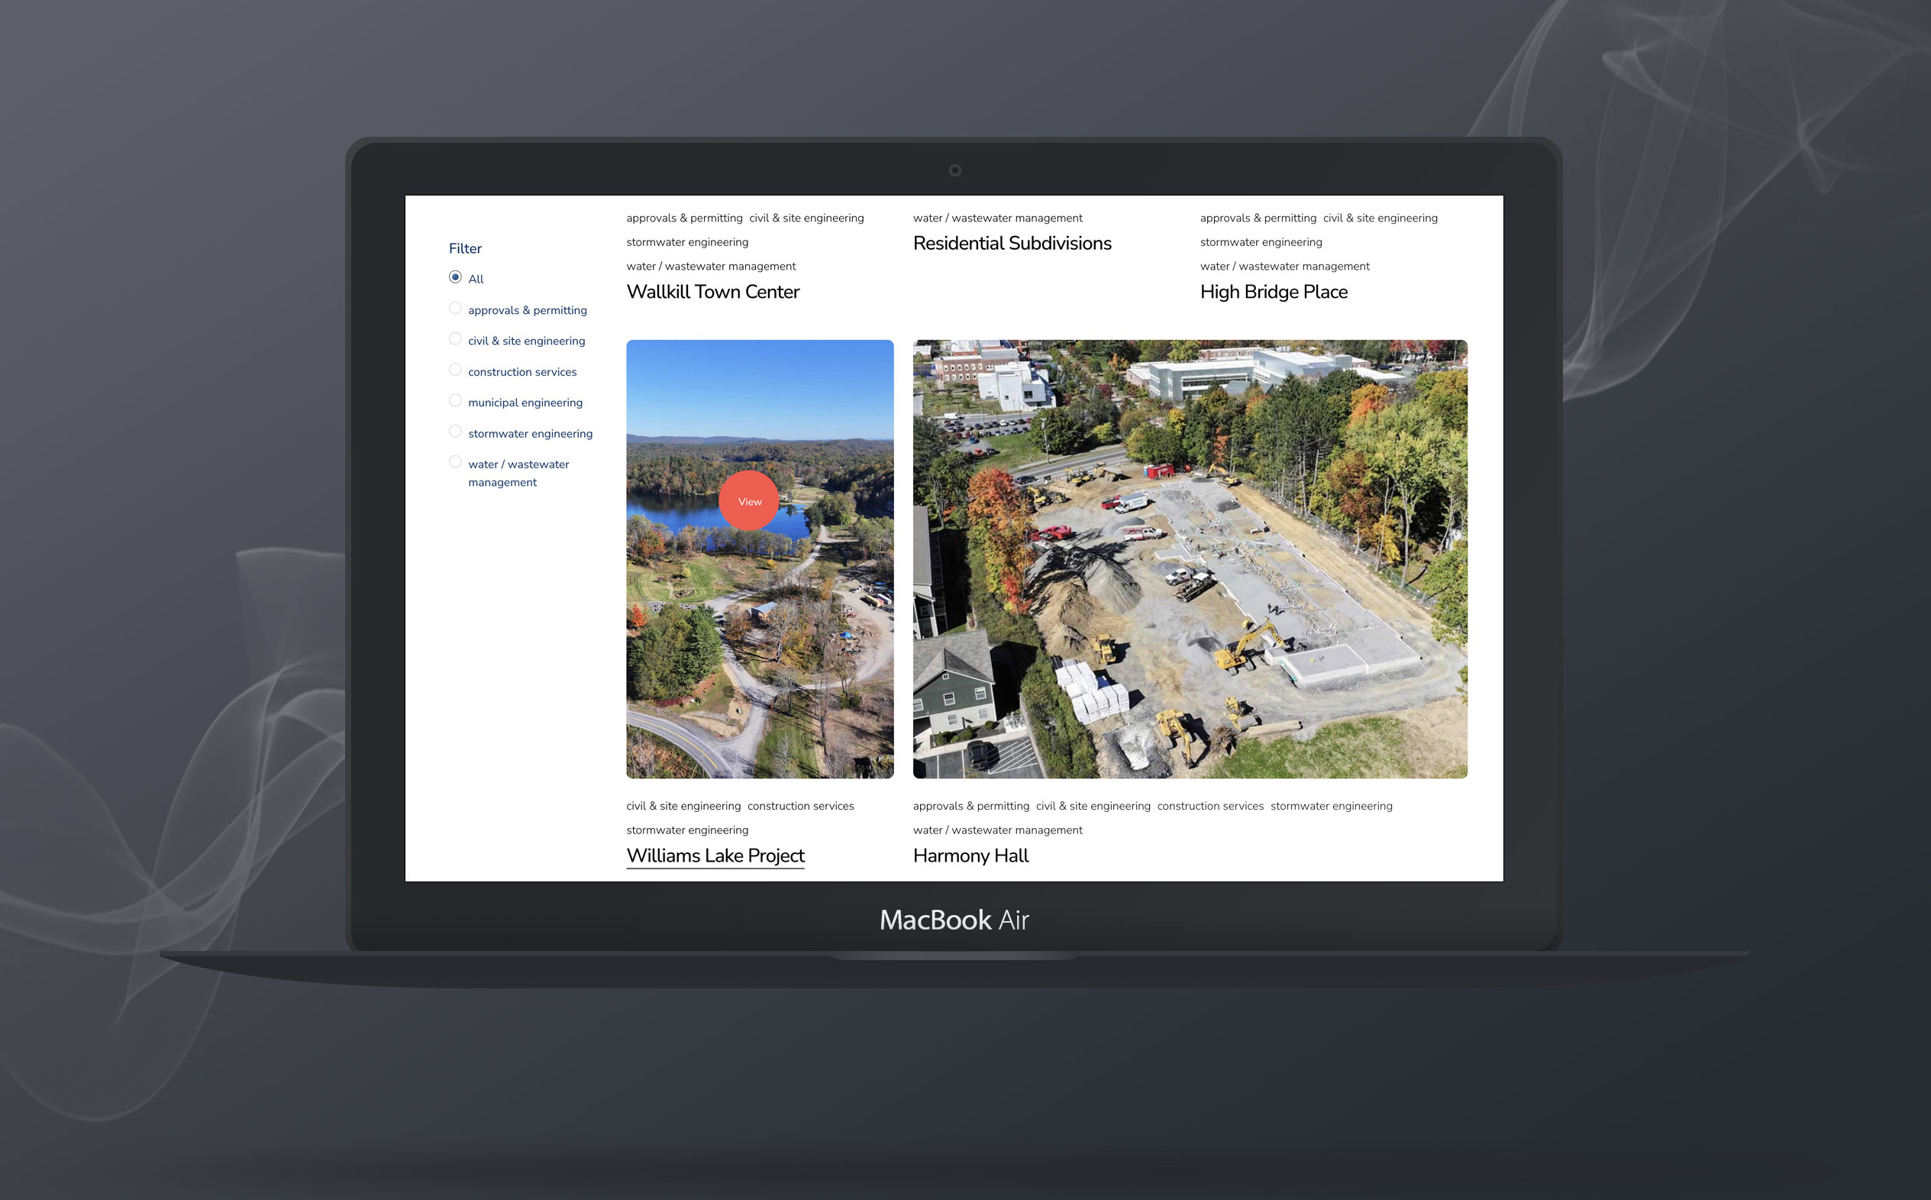1931x1200 pixels.
Task: Click 'stormwater engineering' tag above Harmony Hall
Action: (1332, 807)
